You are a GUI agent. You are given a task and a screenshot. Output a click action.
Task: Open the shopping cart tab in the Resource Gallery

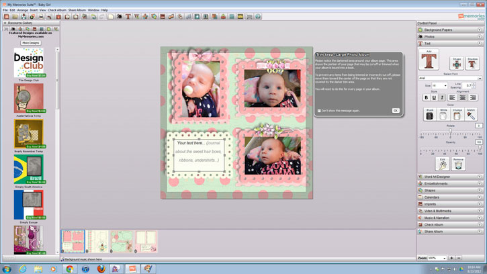(6, 29)
